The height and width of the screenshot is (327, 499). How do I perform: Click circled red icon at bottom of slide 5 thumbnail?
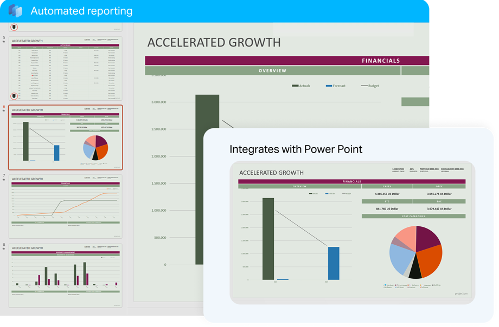pos(15,96)
